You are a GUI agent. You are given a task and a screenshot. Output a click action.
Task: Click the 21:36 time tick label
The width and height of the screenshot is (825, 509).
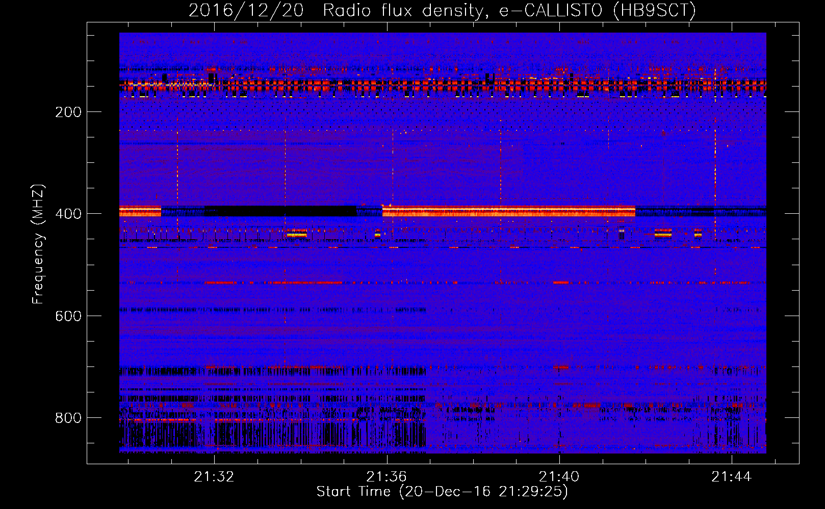coord(386,476)
